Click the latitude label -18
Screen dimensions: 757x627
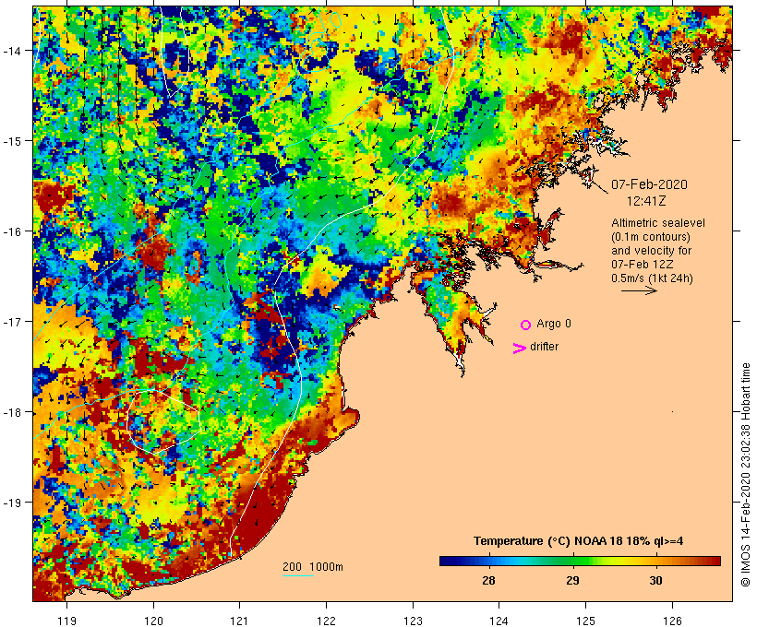[11, 412]
